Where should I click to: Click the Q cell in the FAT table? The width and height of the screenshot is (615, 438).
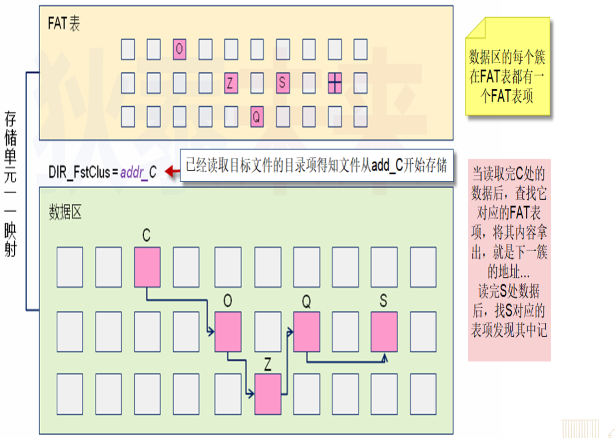click(x=256, y=116)
